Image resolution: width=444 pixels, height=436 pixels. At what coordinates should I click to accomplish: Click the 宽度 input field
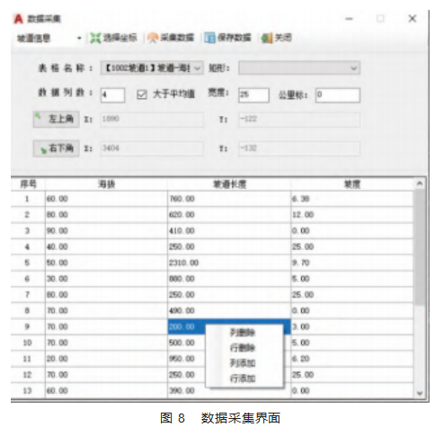tap(253, 95)
